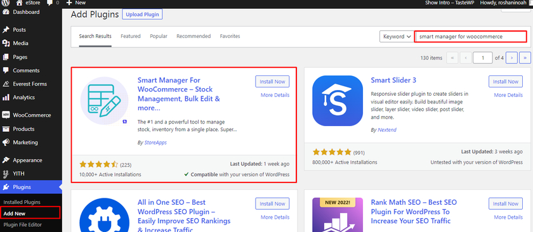Viewport: 533px width, 232px height.
Task: Click the Appearance paintbrush icon
Action: 6,160
